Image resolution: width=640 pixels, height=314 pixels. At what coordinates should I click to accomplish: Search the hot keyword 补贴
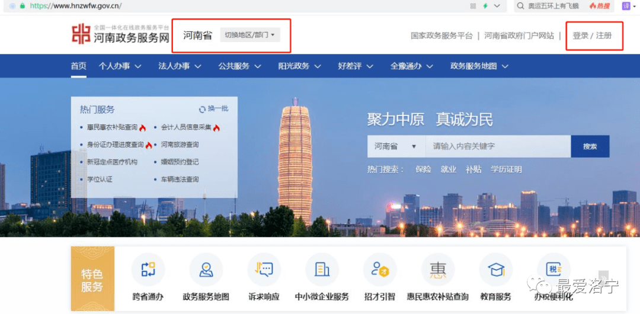[473, 169]
